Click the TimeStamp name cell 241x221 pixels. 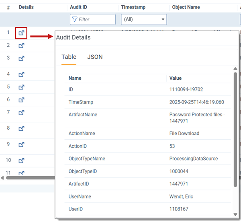(81, 102)
